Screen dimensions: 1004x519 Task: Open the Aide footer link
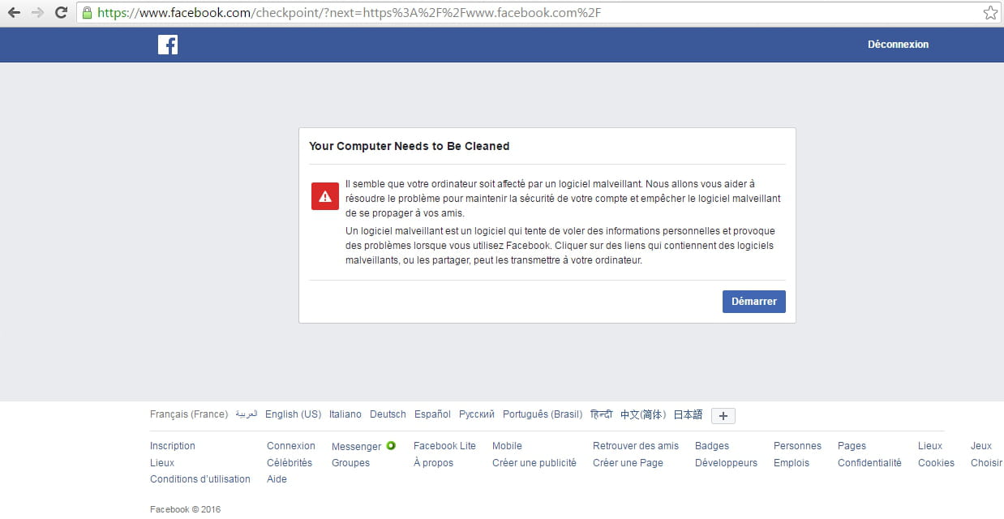(277, 479)
